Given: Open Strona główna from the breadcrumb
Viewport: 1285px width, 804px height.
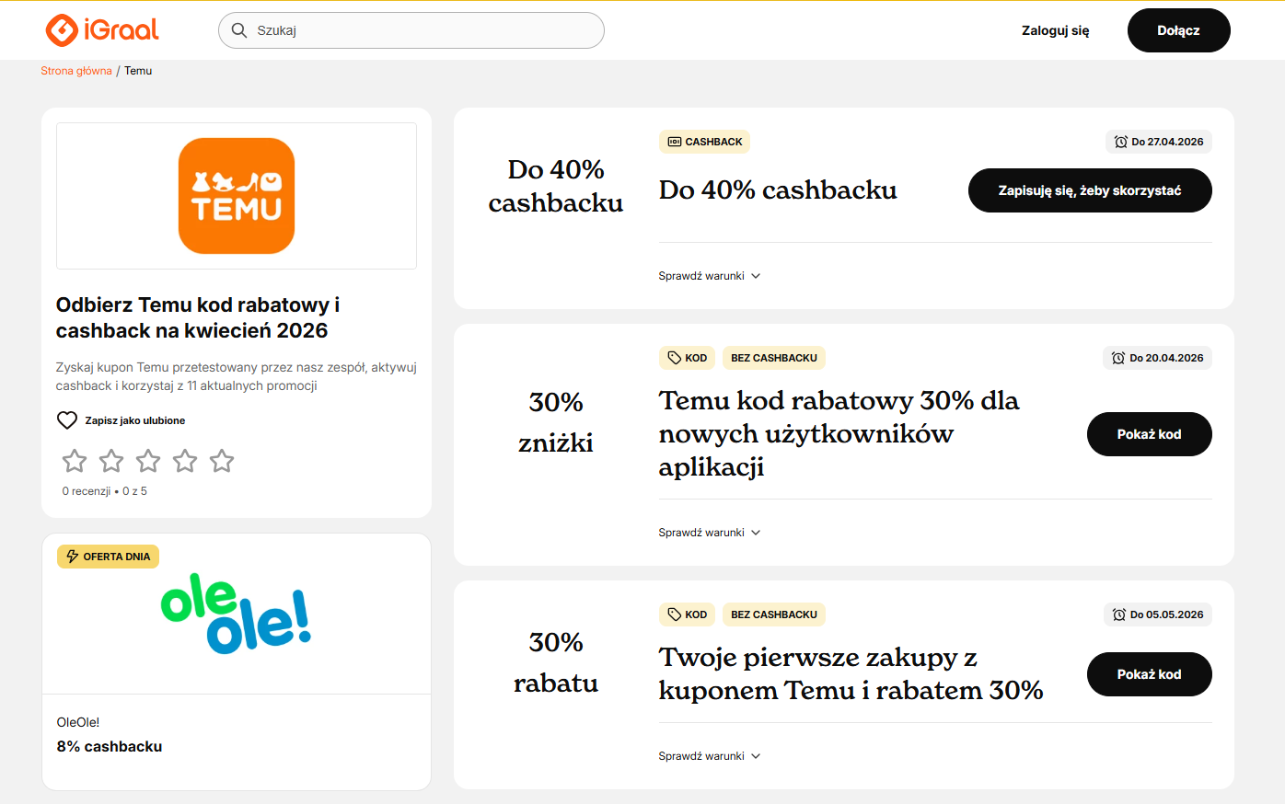Looking at the screenshot, I should (75, 70).
